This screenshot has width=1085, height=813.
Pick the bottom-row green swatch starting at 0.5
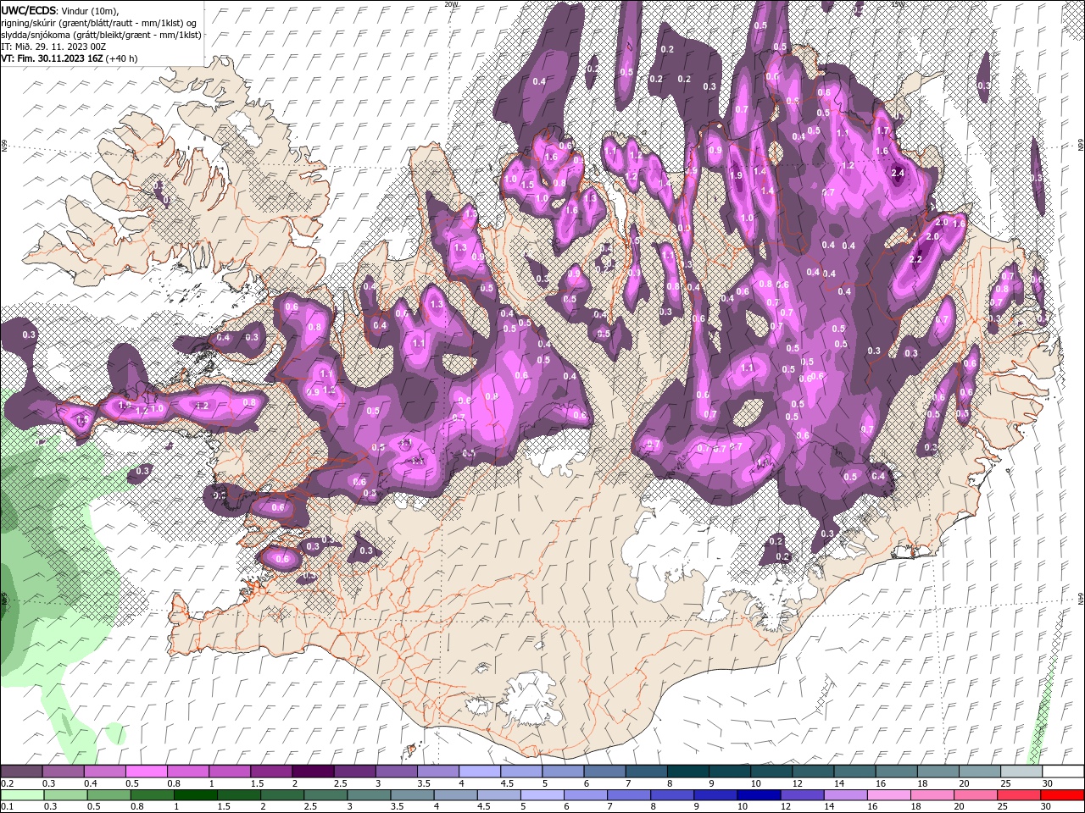coord(108,795)
